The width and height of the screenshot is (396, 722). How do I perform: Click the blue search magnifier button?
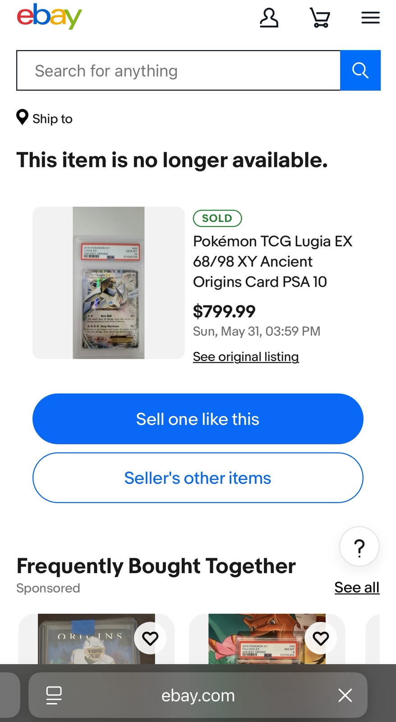click(x=360, y=70)
